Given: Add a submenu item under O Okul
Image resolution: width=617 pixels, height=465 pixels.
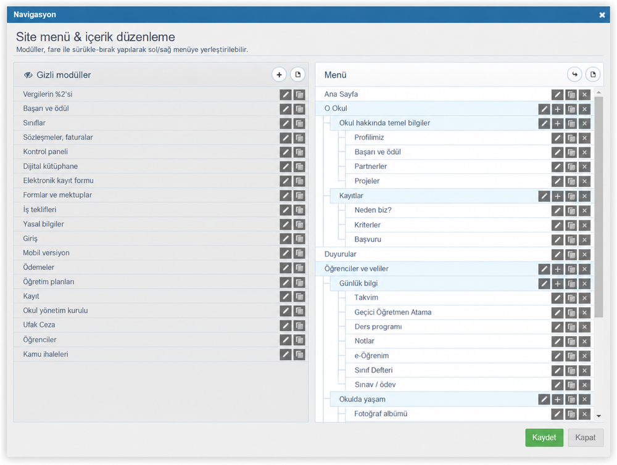Looking at the screenshot, I should pyautogui.click(x=558, y=109).
